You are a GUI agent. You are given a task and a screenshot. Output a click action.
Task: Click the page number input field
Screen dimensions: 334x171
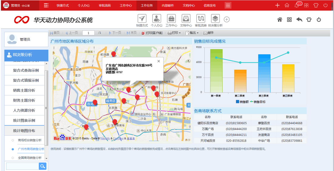pos(88,33)
